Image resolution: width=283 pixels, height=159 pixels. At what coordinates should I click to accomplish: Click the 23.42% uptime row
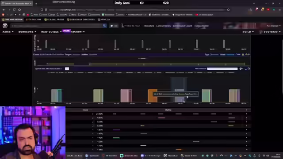click(x=158, y=114)
